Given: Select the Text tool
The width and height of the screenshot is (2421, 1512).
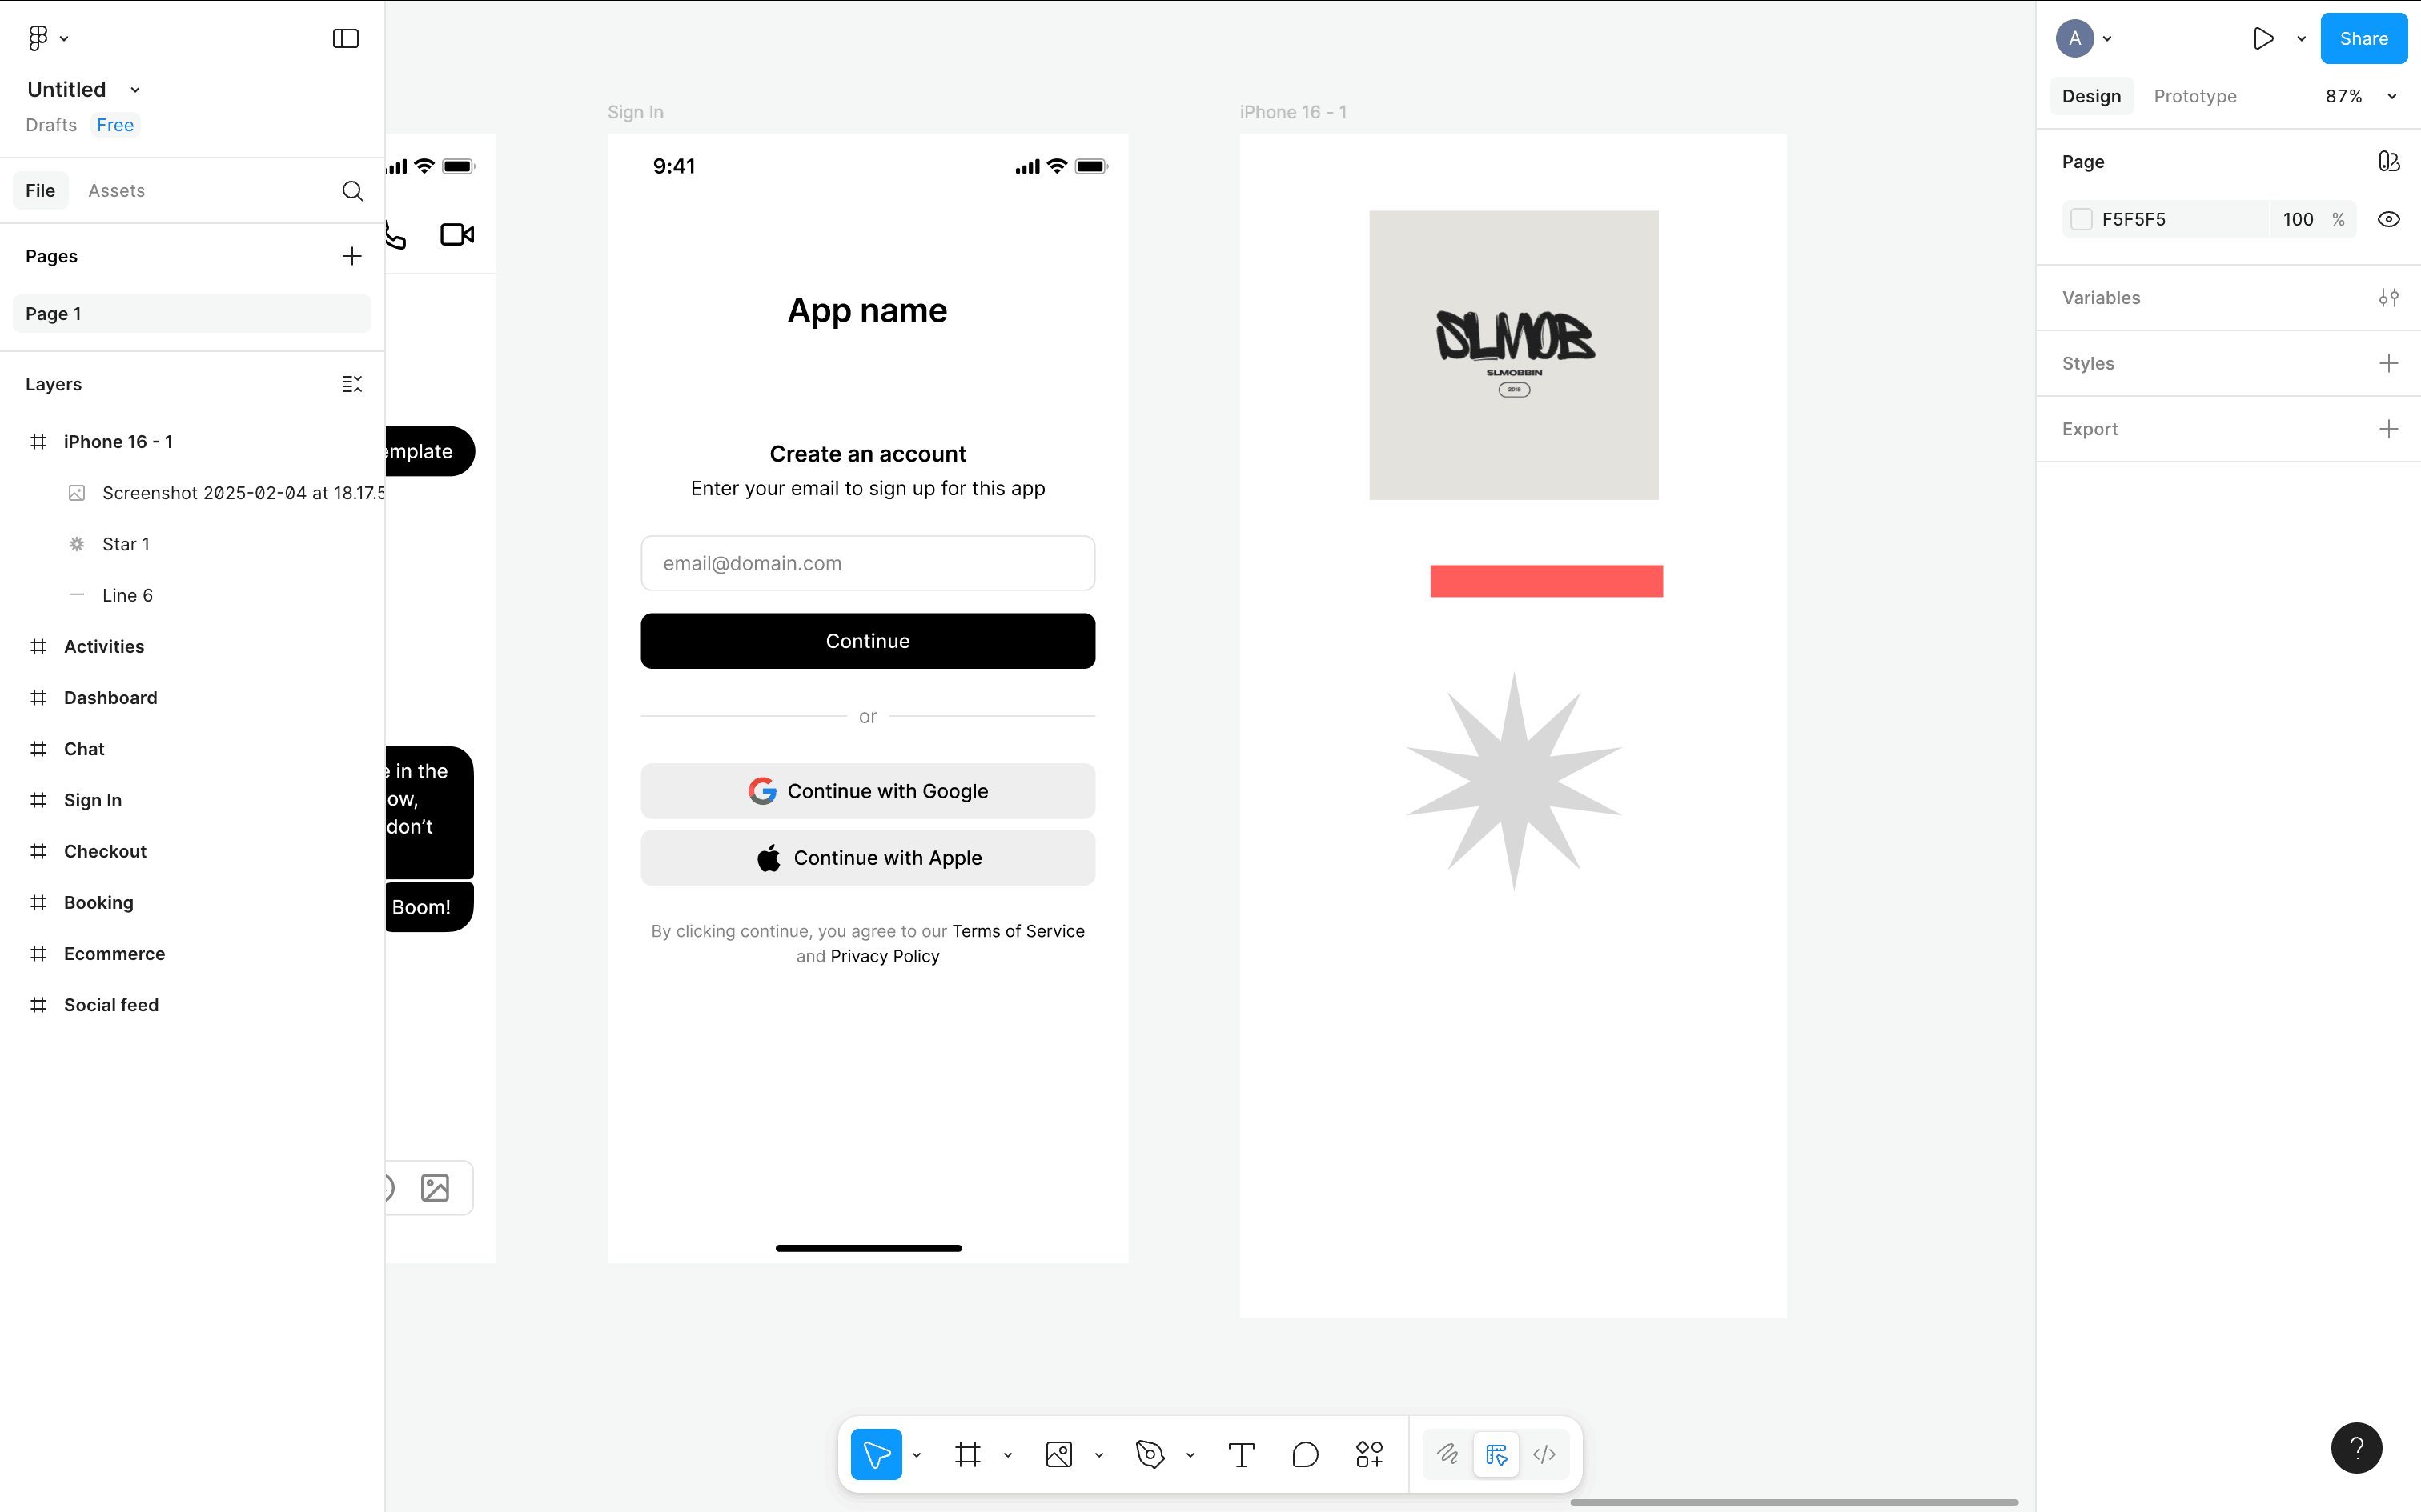Looking at the screenshot, I should point(1240,1454).
